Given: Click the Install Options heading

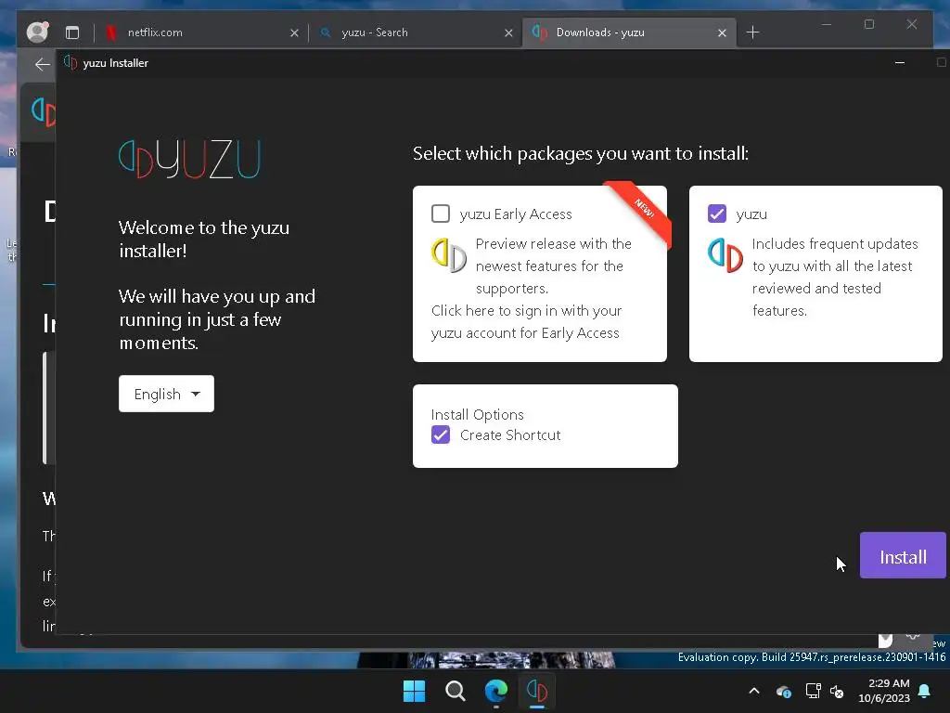Looking at the screenshot, I should (478, 415).
